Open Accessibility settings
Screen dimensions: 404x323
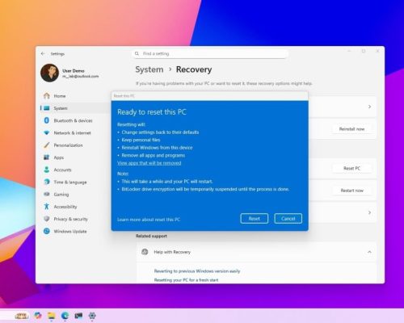[x=65, y=207]
